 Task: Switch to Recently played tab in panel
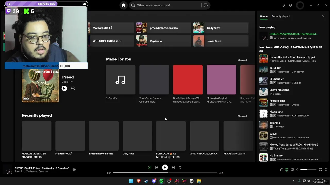280,16
